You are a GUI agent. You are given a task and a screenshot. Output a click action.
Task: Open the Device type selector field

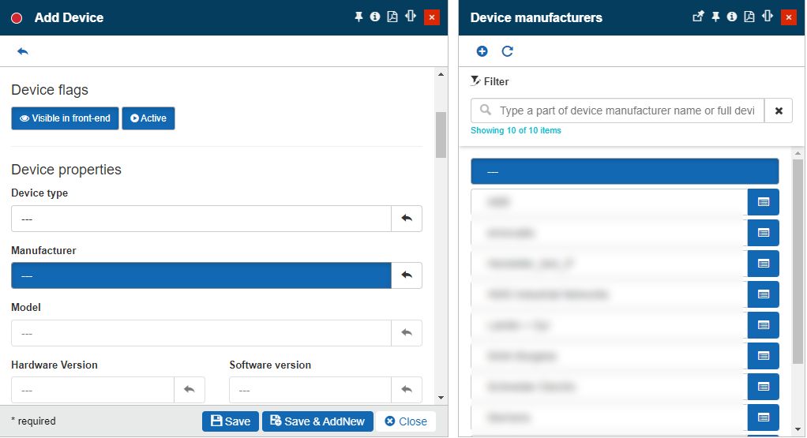[x=201, y=219]
